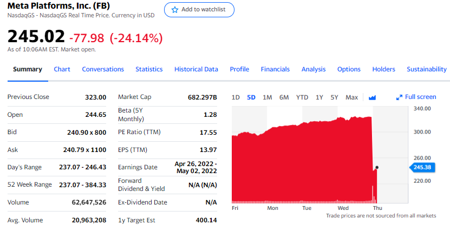This screenshot has height=231, width=450.
Task: Click the EPS value 13.97
Action: [x=208, y=150]
